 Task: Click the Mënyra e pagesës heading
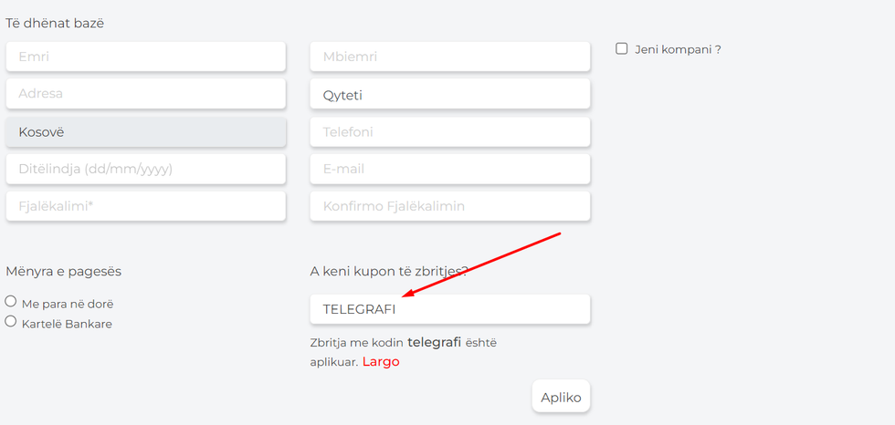click(63, 271)
